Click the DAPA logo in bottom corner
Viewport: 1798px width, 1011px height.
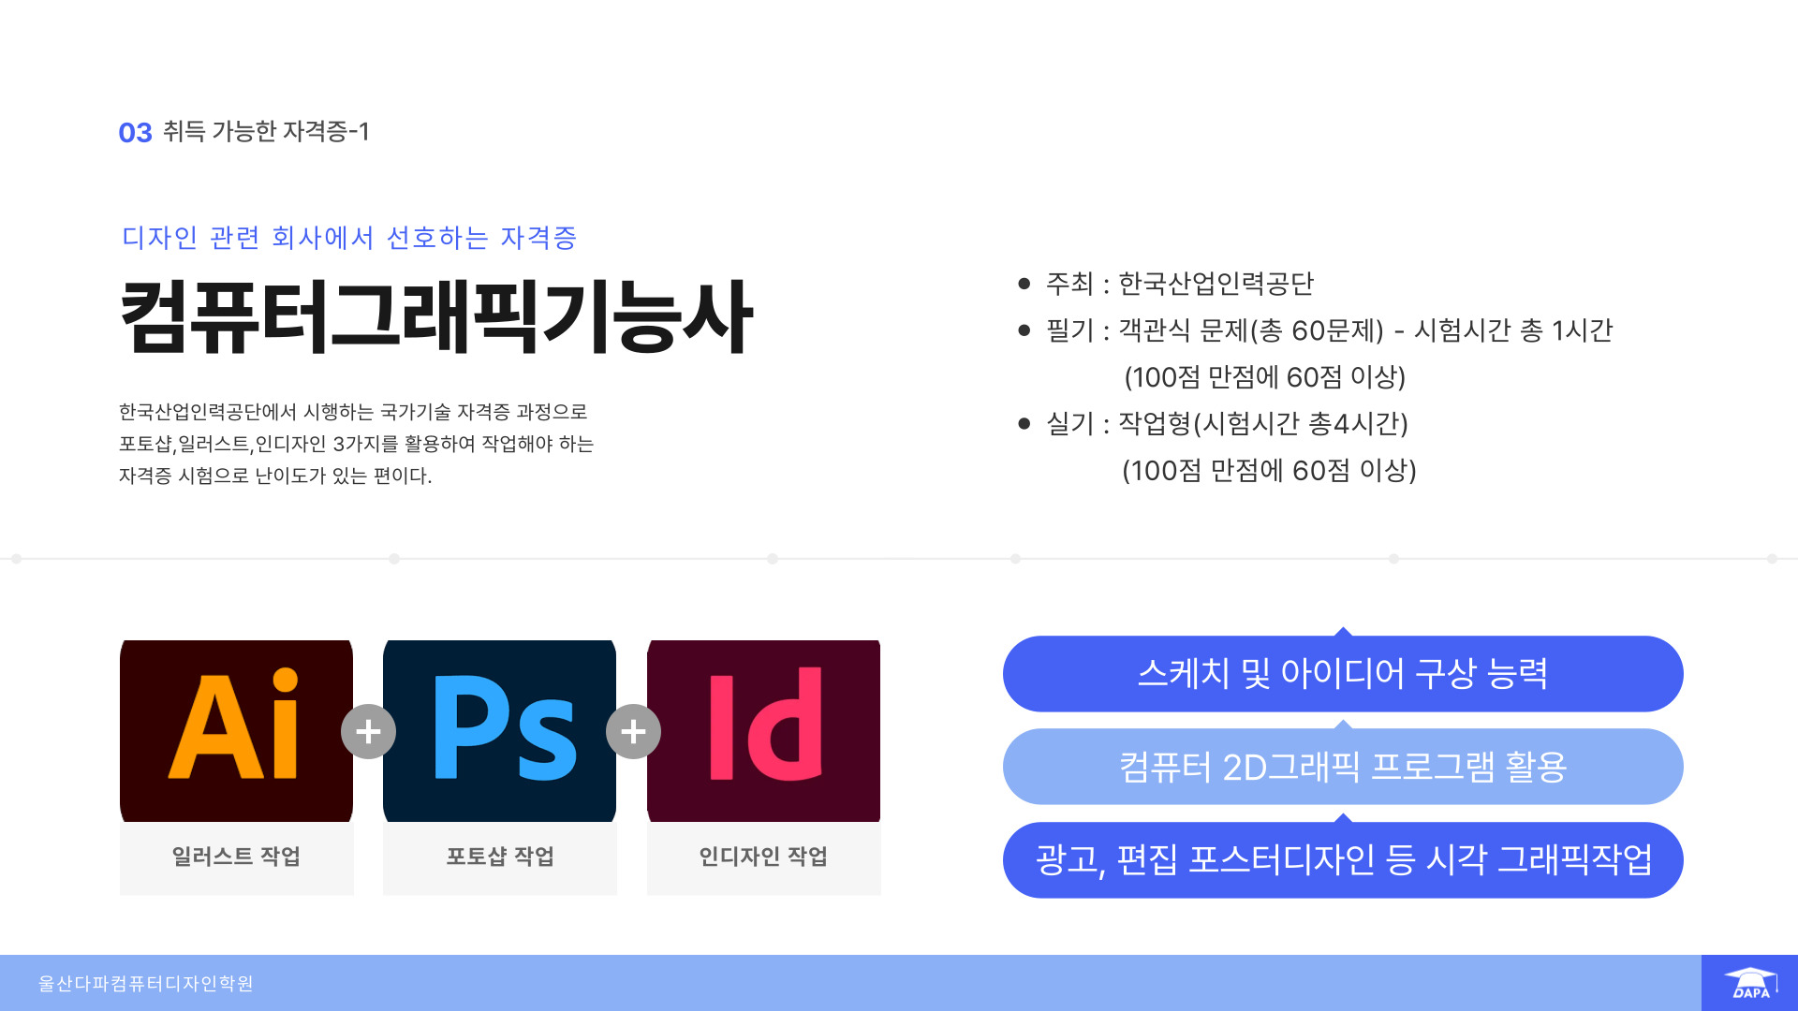1749,984
